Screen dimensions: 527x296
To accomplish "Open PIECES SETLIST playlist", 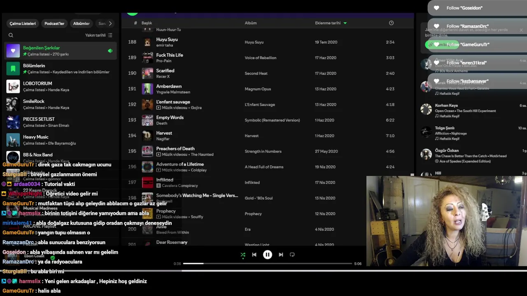I will coord(61,122).
